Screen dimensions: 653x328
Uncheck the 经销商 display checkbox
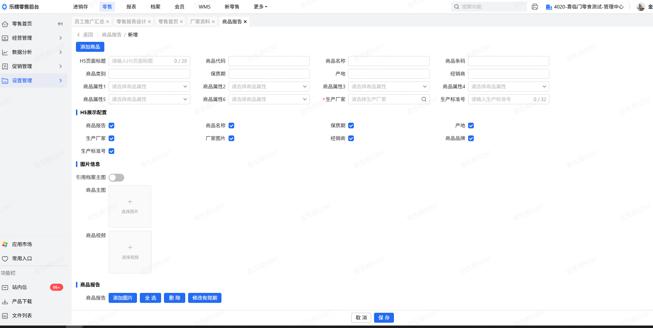351,138
